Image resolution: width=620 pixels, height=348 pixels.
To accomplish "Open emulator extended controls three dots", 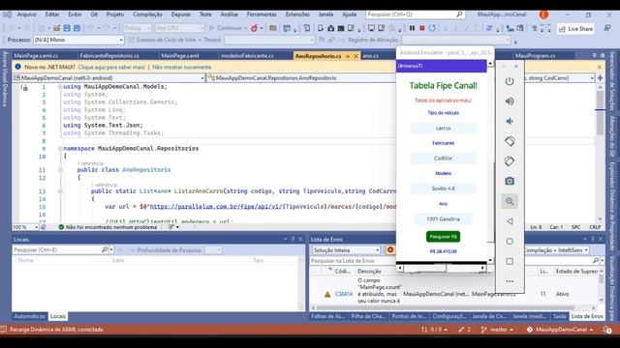I will (510, 281).
